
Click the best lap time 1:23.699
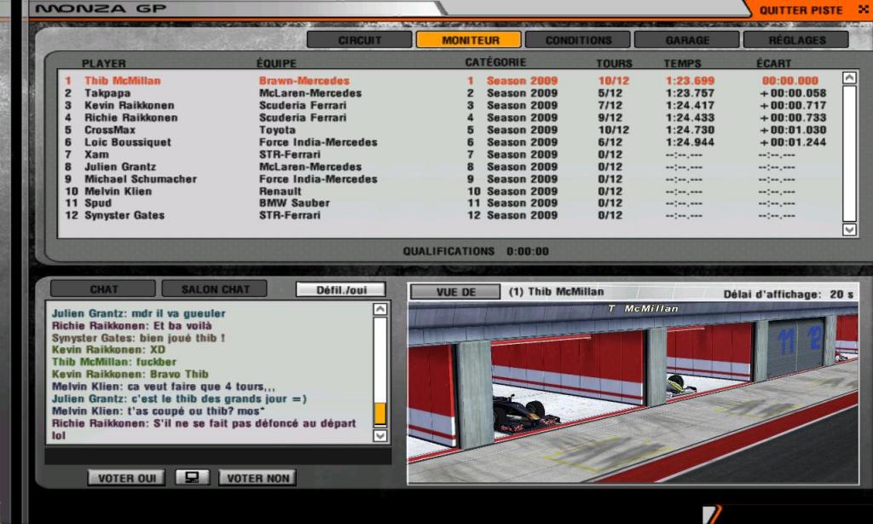690,81
